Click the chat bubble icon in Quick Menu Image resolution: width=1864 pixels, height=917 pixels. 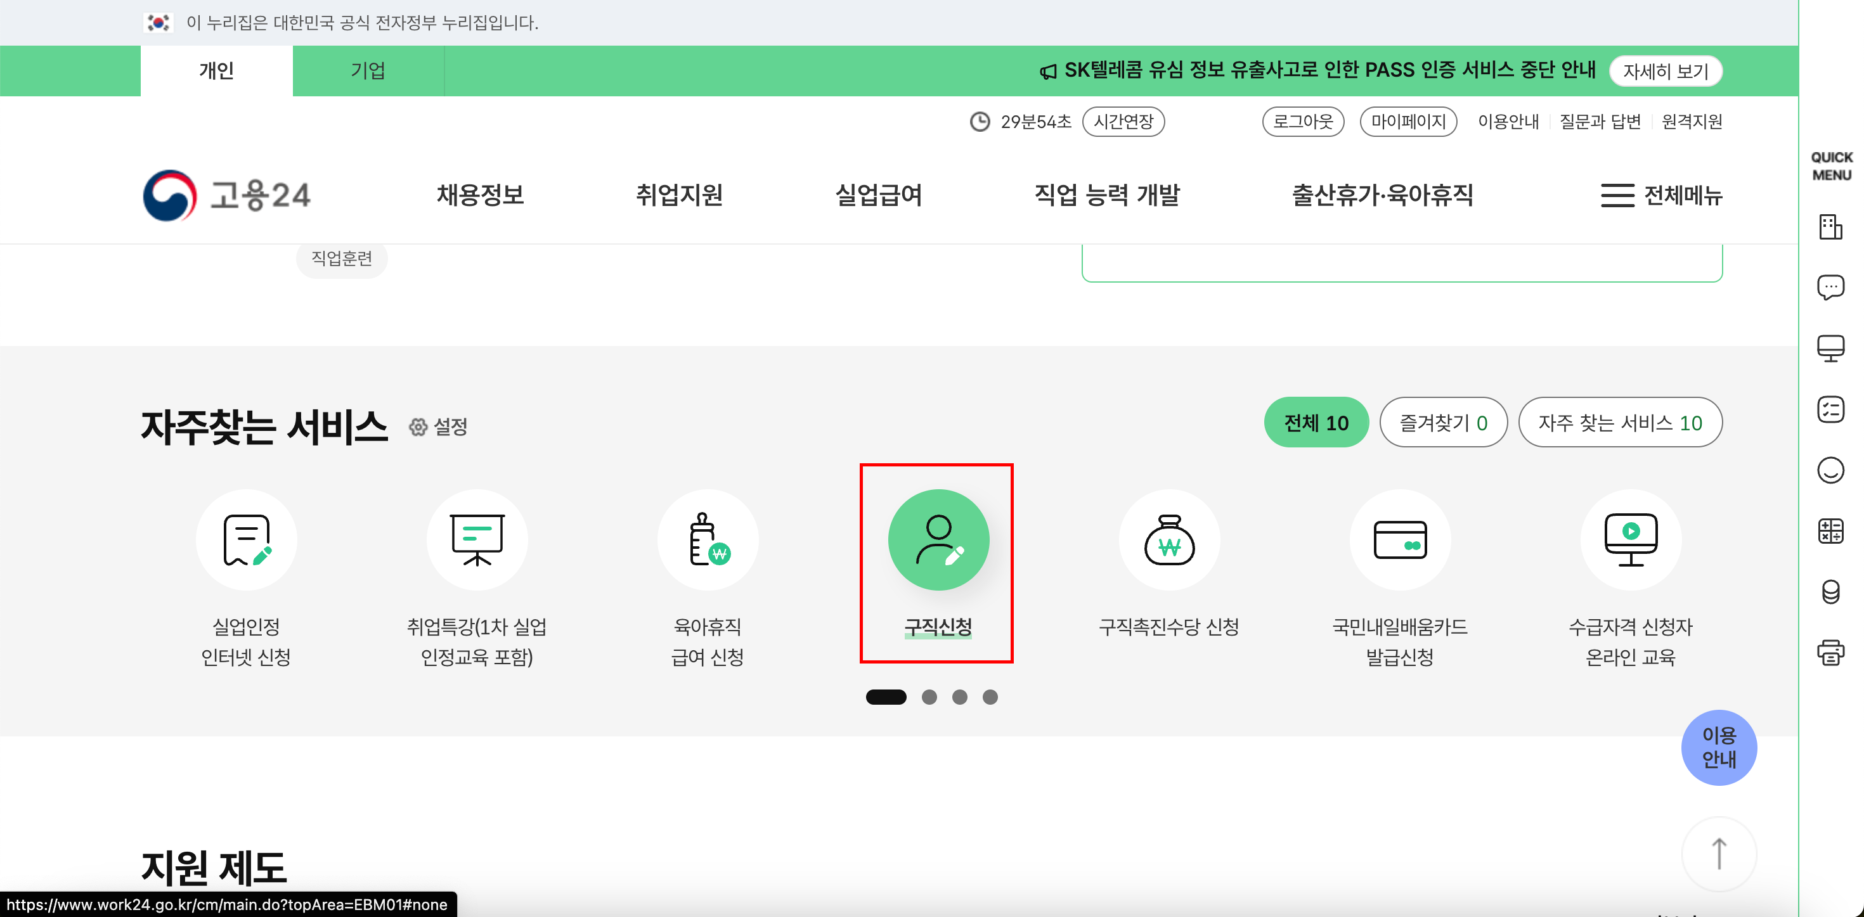click(x=1831, y=288)
